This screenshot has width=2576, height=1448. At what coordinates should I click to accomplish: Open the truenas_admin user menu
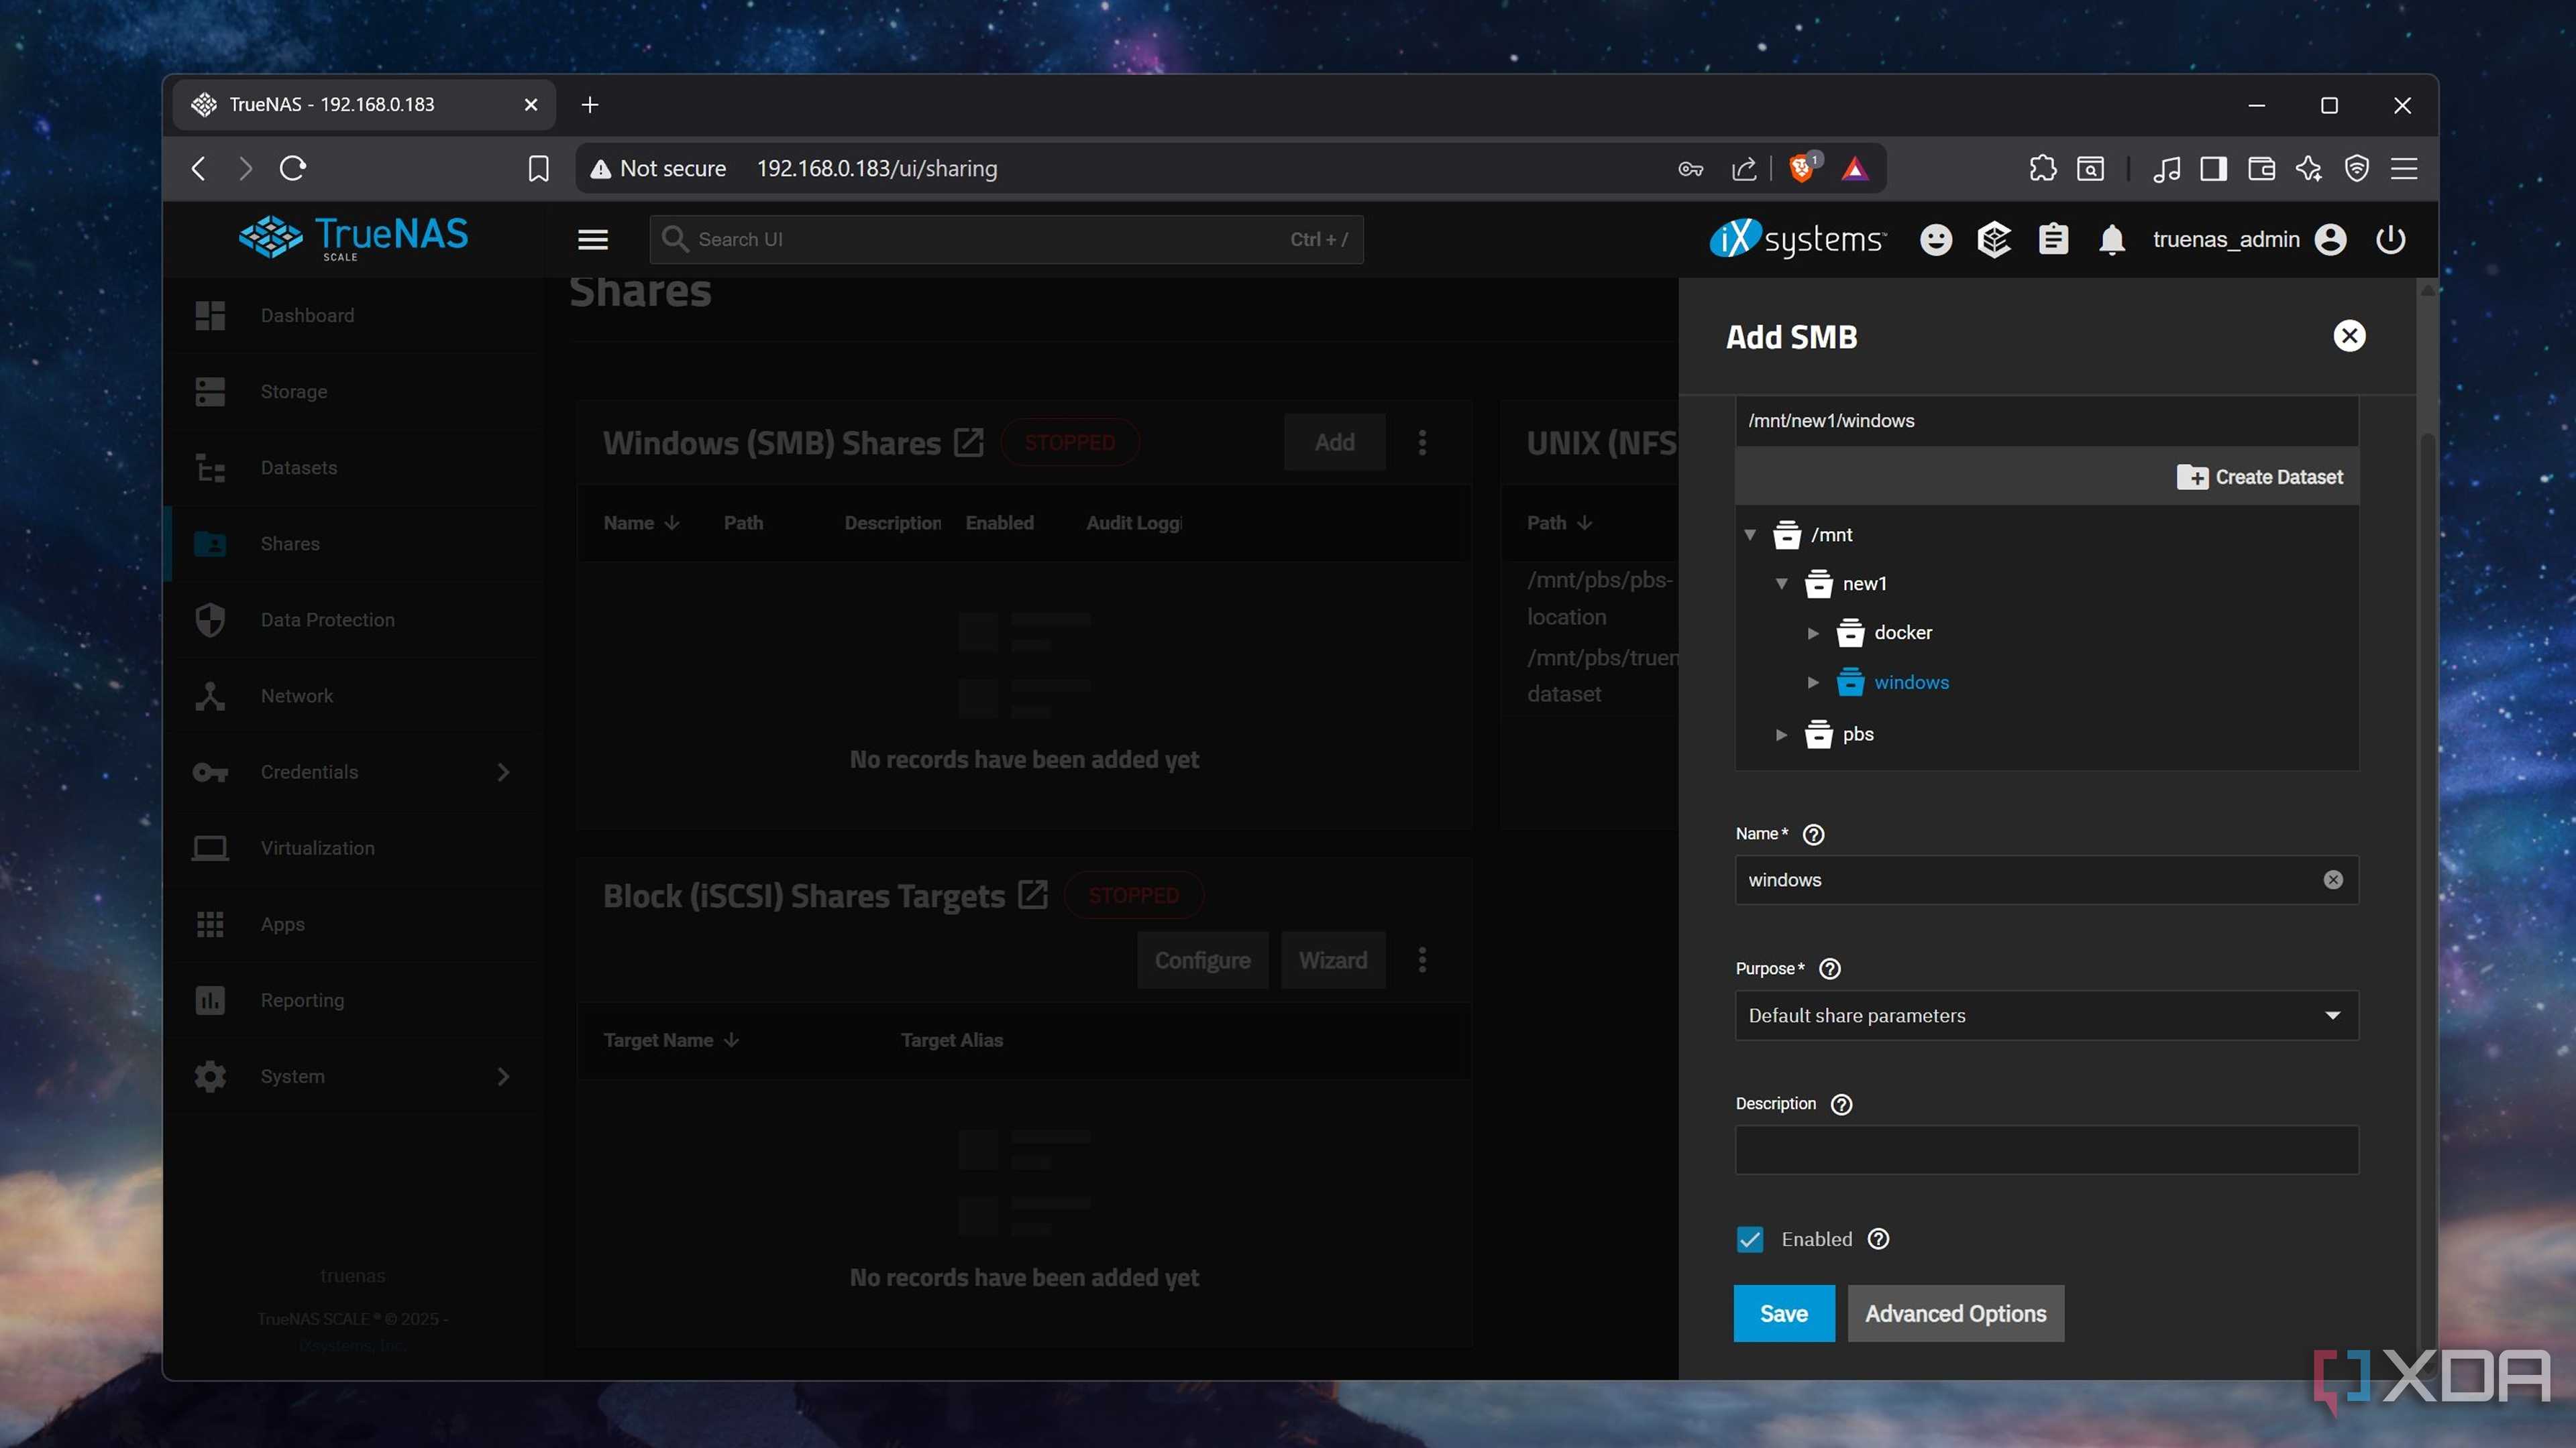click(x=2249, y=240)
